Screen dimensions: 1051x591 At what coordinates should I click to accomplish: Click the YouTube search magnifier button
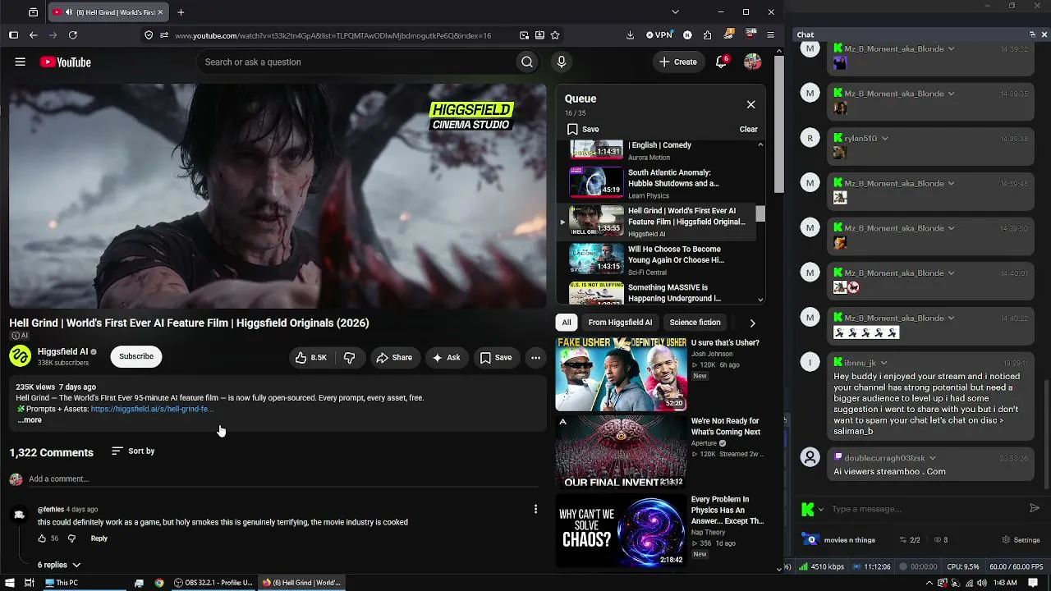tap(527, 62)
